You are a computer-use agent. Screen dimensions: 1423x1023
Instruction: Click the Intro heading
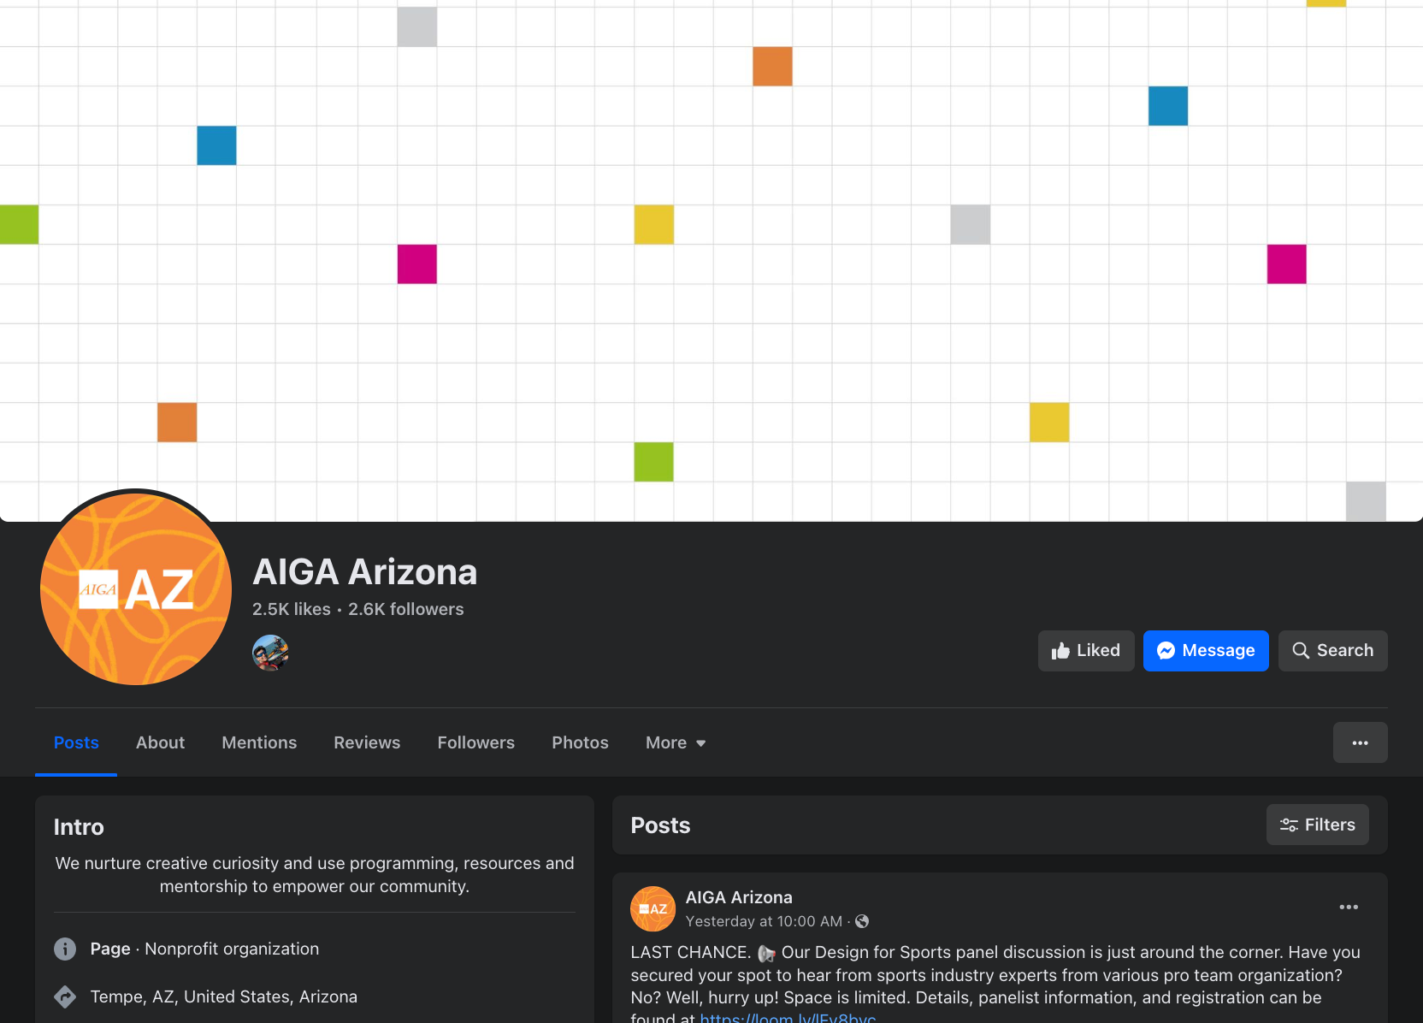79,827
